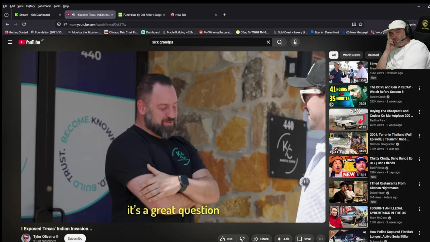Open options for Land Cruiser video

(x=420, y=112)
